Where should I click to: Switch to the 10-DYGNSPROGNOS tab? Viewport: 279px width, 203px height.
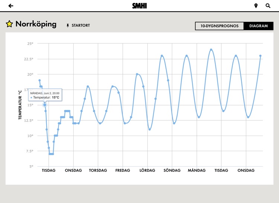[219, 26]
